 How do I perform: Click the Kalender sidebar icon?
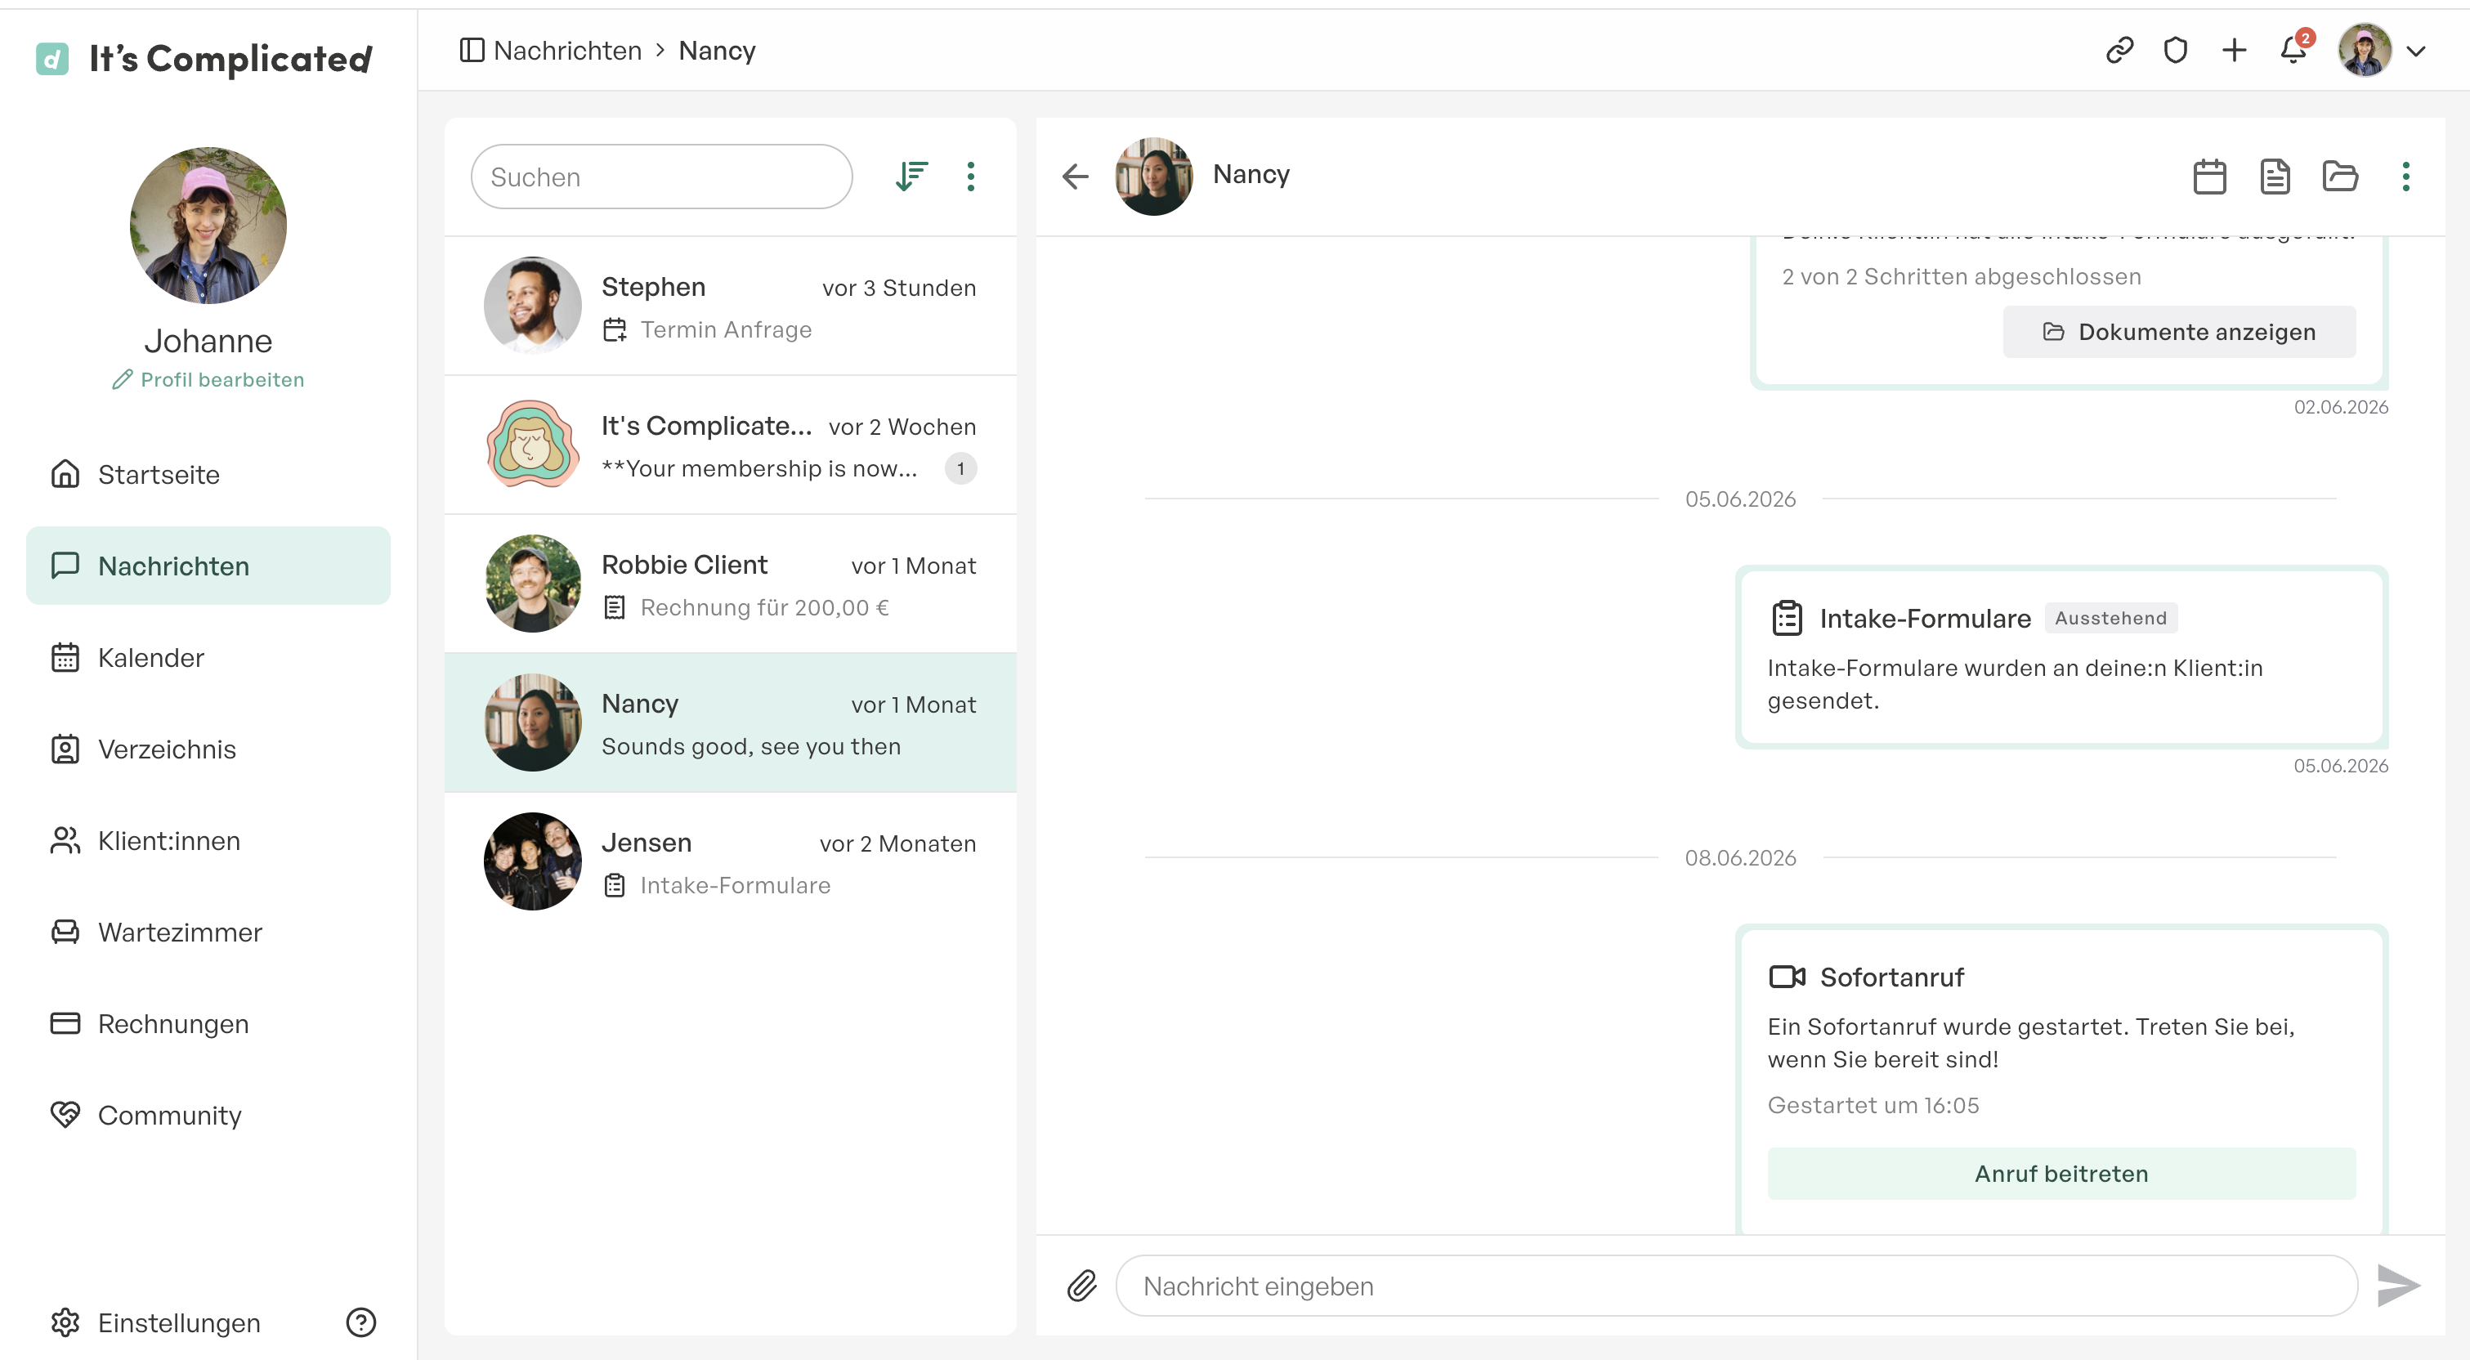(65, 657)
